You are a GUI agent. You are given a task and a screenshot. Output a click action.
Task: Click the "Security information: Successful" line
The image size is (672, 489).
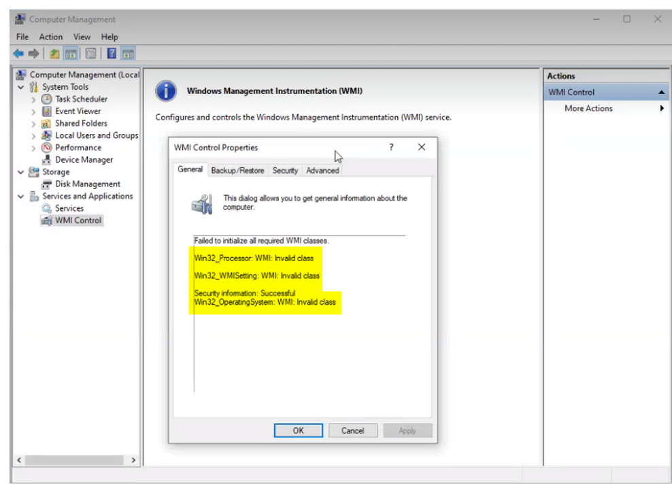pyautogui.click(x=244, y=293)
